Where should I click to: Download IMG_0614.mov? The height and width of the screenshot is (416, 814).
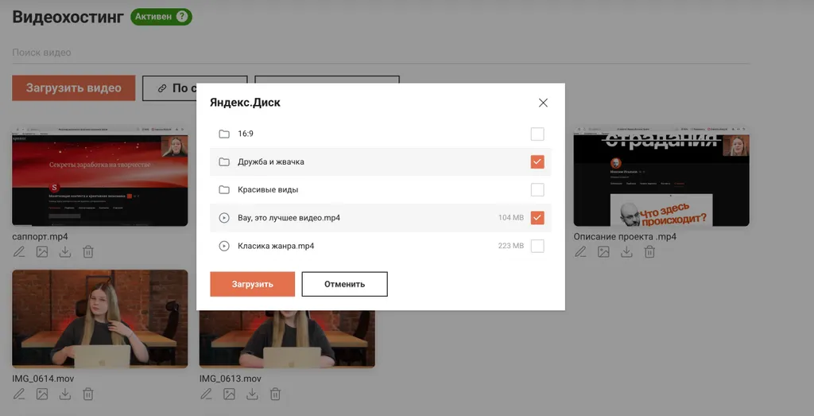point(65,395)
